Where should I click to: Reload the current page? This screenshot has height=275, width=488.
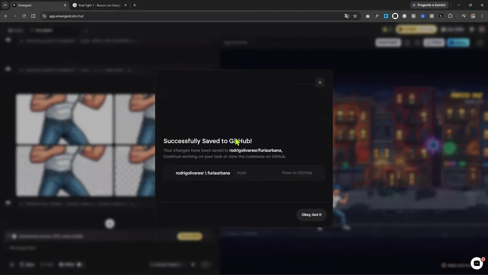tap(24, 16)
